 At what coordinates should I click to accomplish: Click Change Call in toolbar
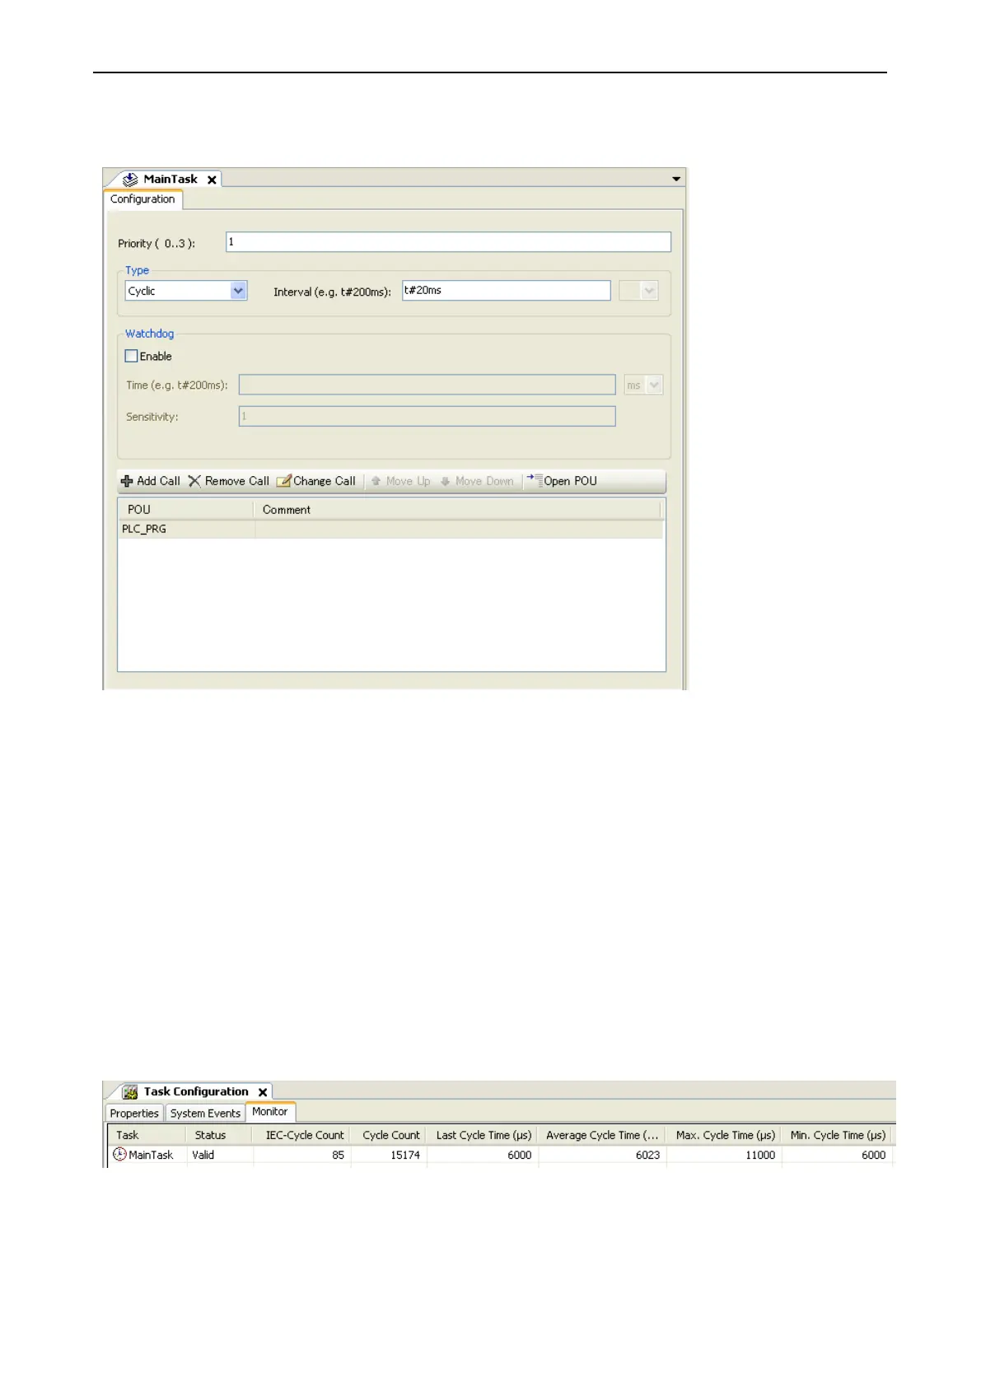click(x=316, y=481)
